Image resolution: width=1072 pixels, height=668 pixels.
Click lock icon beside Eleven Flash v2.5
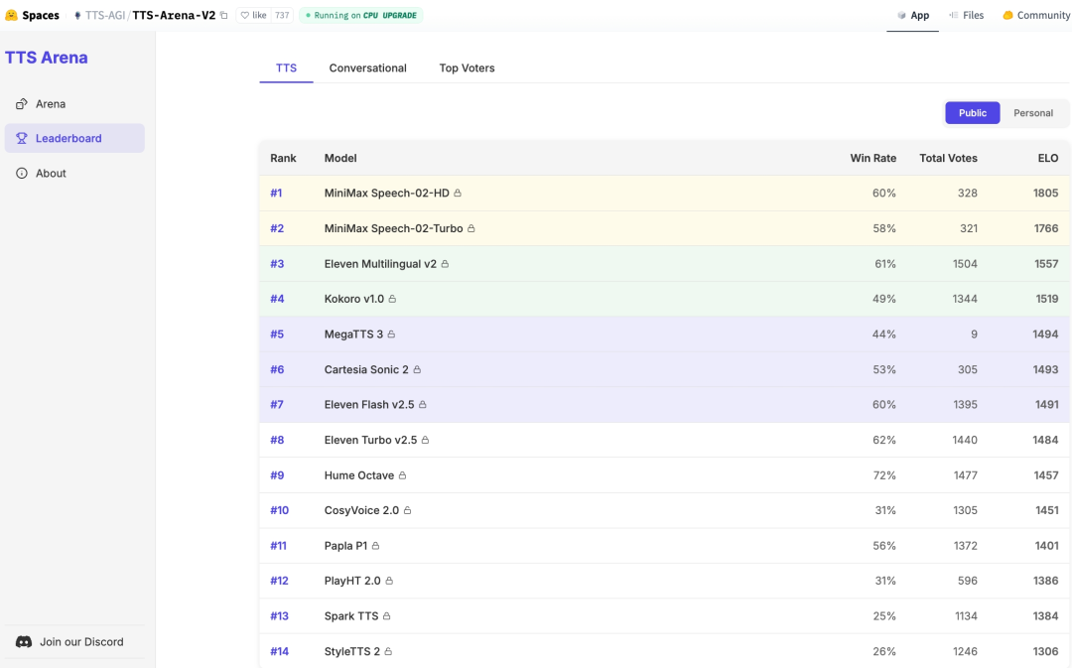tap(423, 405)
